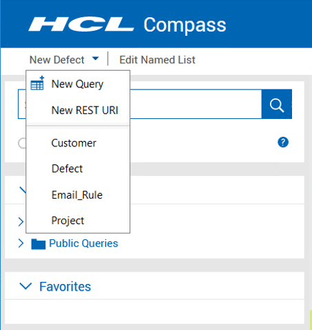Click the magnifying glass search button
The height and width of the screenshot is (330, 312).
[x=277, y=104]
